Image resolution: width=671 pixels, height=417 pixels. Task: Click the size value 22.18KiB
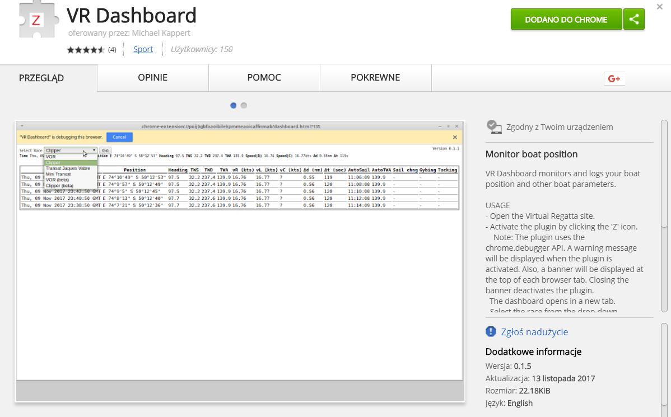pyautogui.click(x=534, y=391)
